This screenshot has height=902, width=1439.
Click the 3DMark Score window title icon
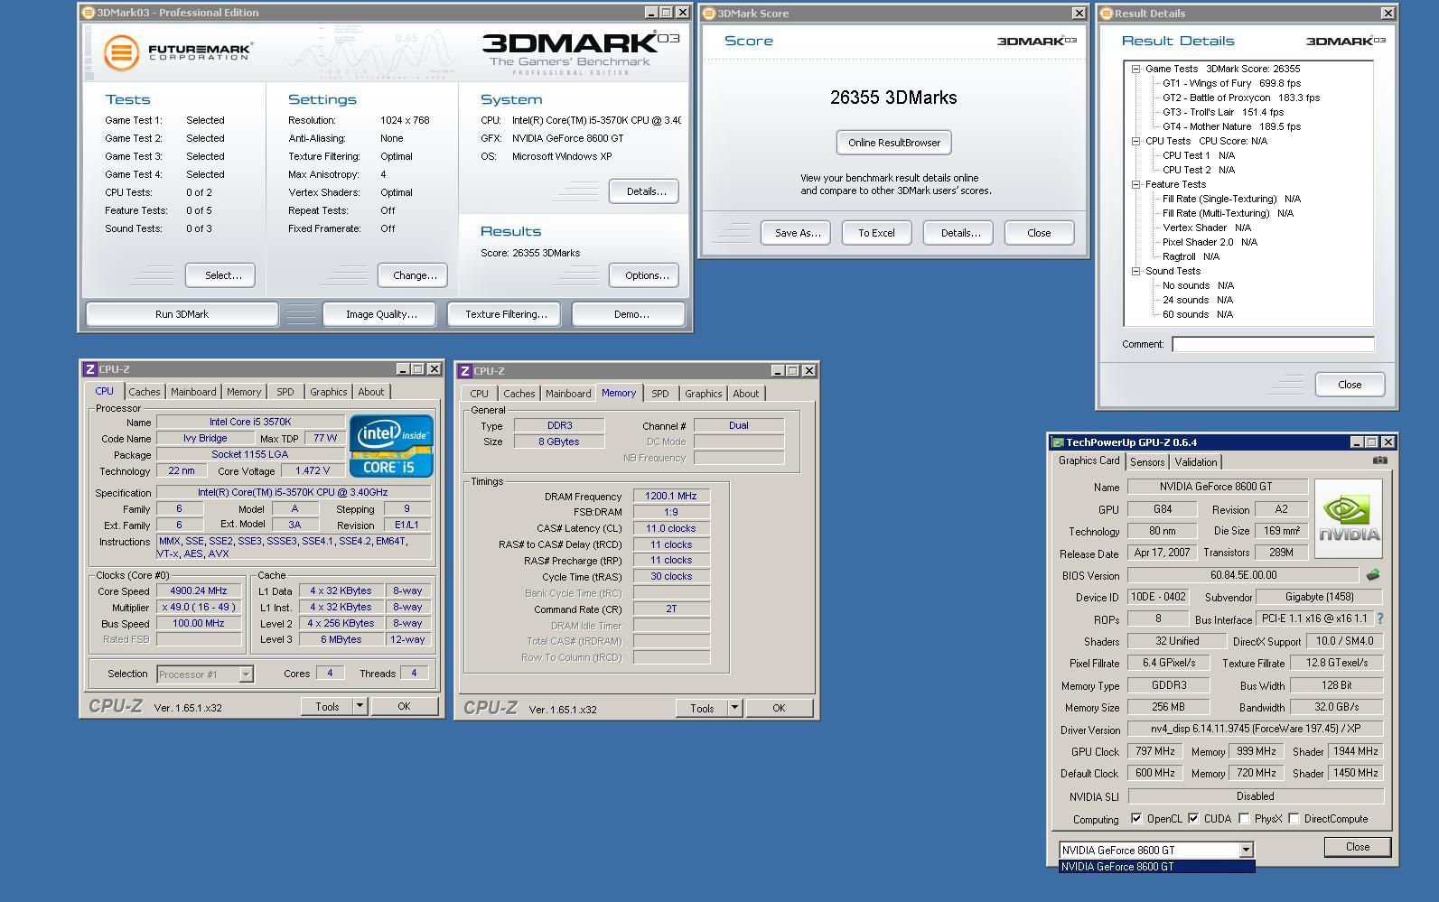point(709,14)
